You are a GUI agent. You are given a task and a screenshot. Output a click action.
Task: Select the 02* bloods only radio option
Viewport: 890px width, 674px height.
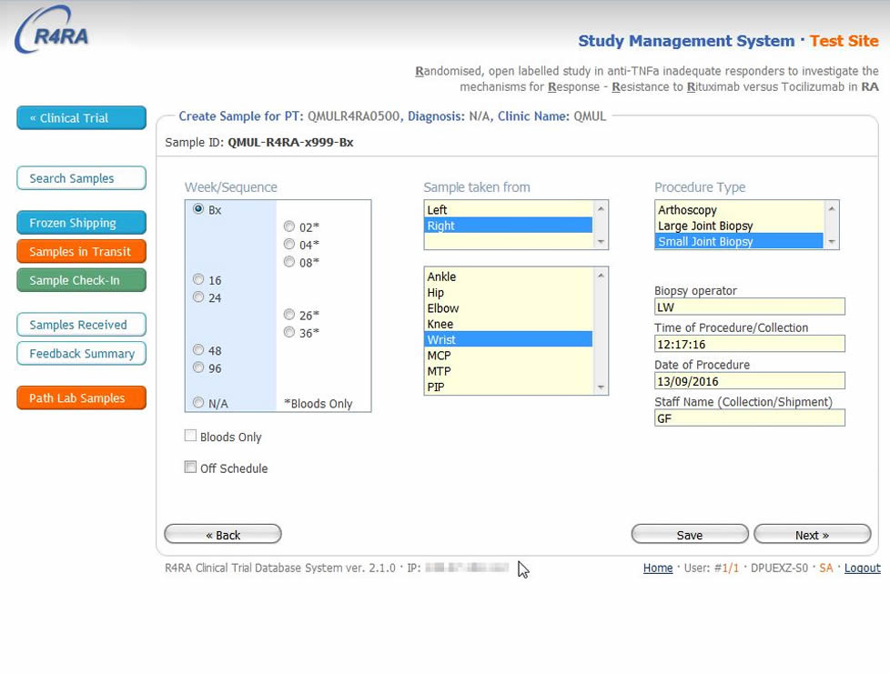click(x=289, y=227)
